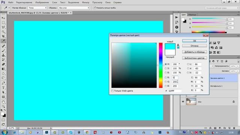The image size is (240, 135).
Task: Select the Hand tool
Action: (3, 102)
